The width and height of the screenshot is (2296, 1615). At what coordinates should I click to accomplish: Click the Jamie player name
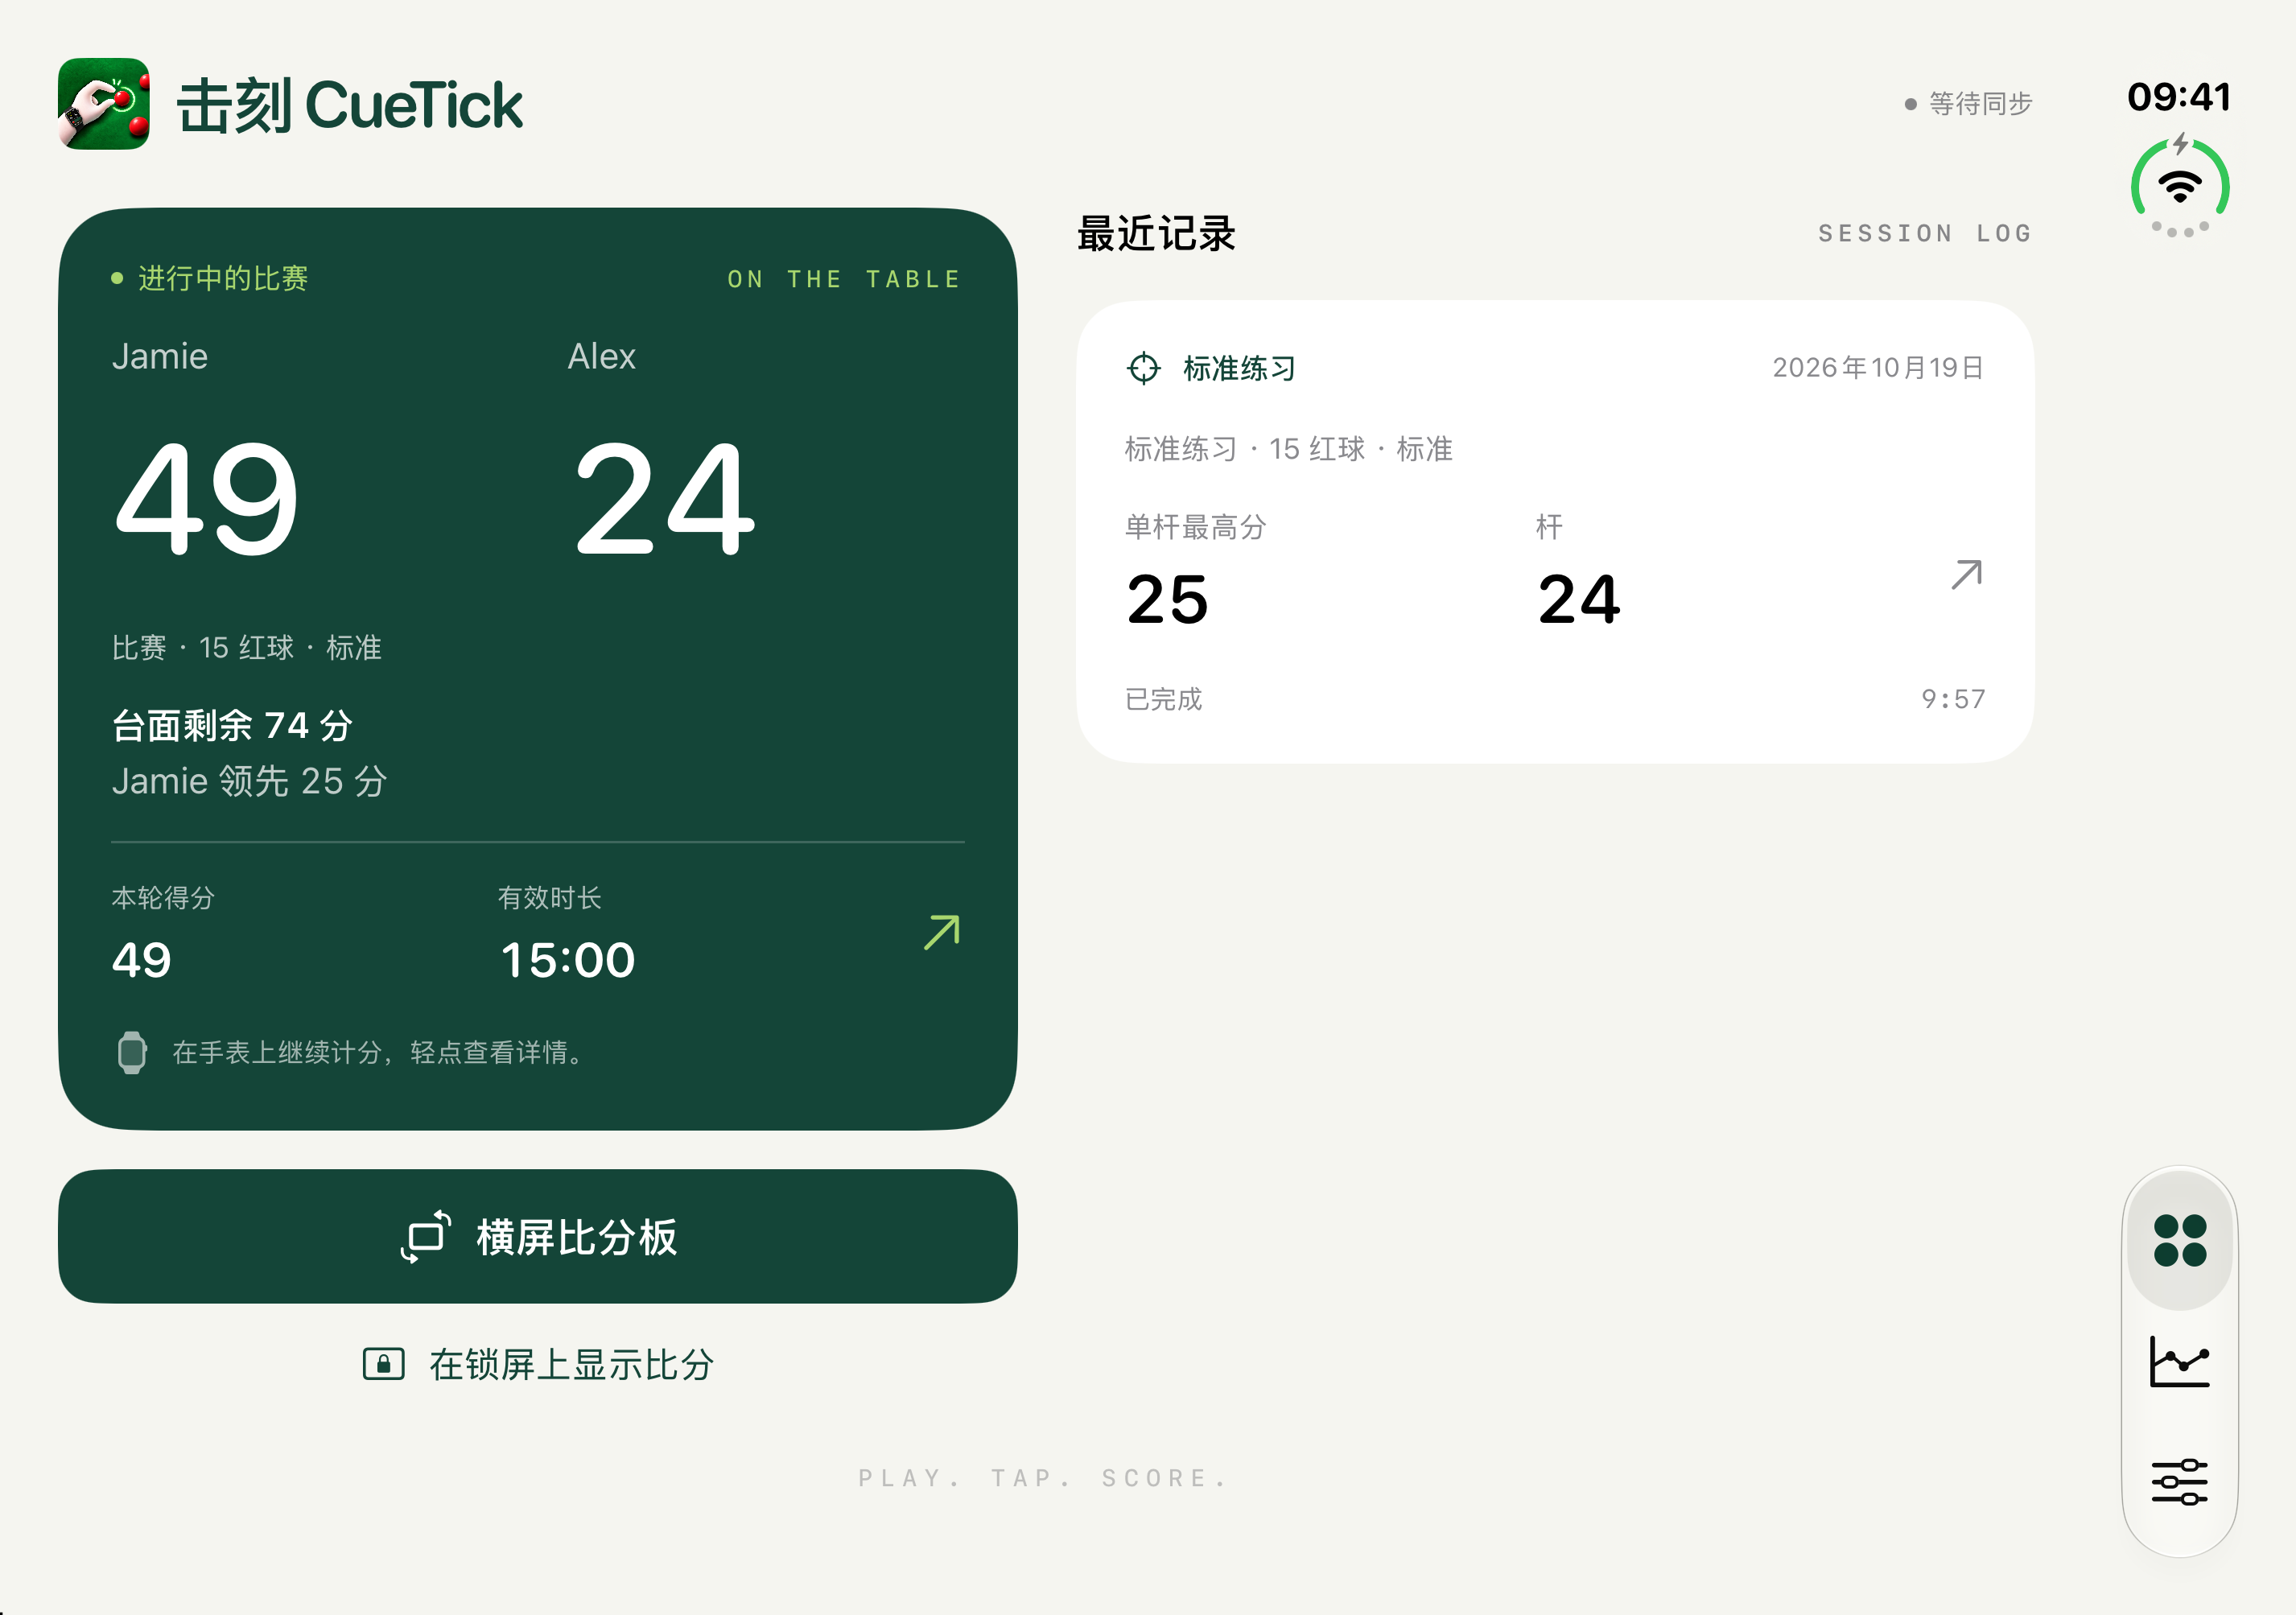click(x=160, y=356)
